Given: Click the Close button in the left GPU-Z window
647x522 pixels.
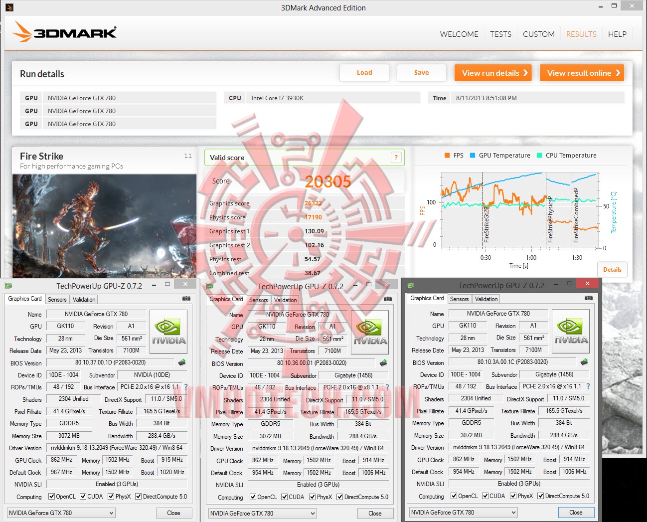Looking at the screenshot, I should coord(173,513).
